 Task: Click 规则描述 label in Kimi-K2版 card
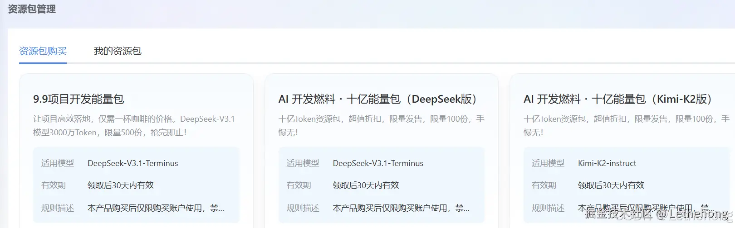pos(548,208)
